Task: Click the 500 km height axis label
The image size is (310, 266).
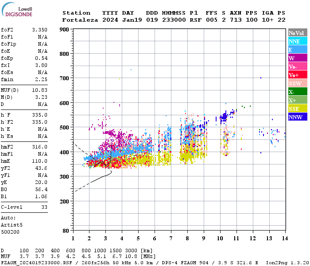Action: tap(64, 128)
